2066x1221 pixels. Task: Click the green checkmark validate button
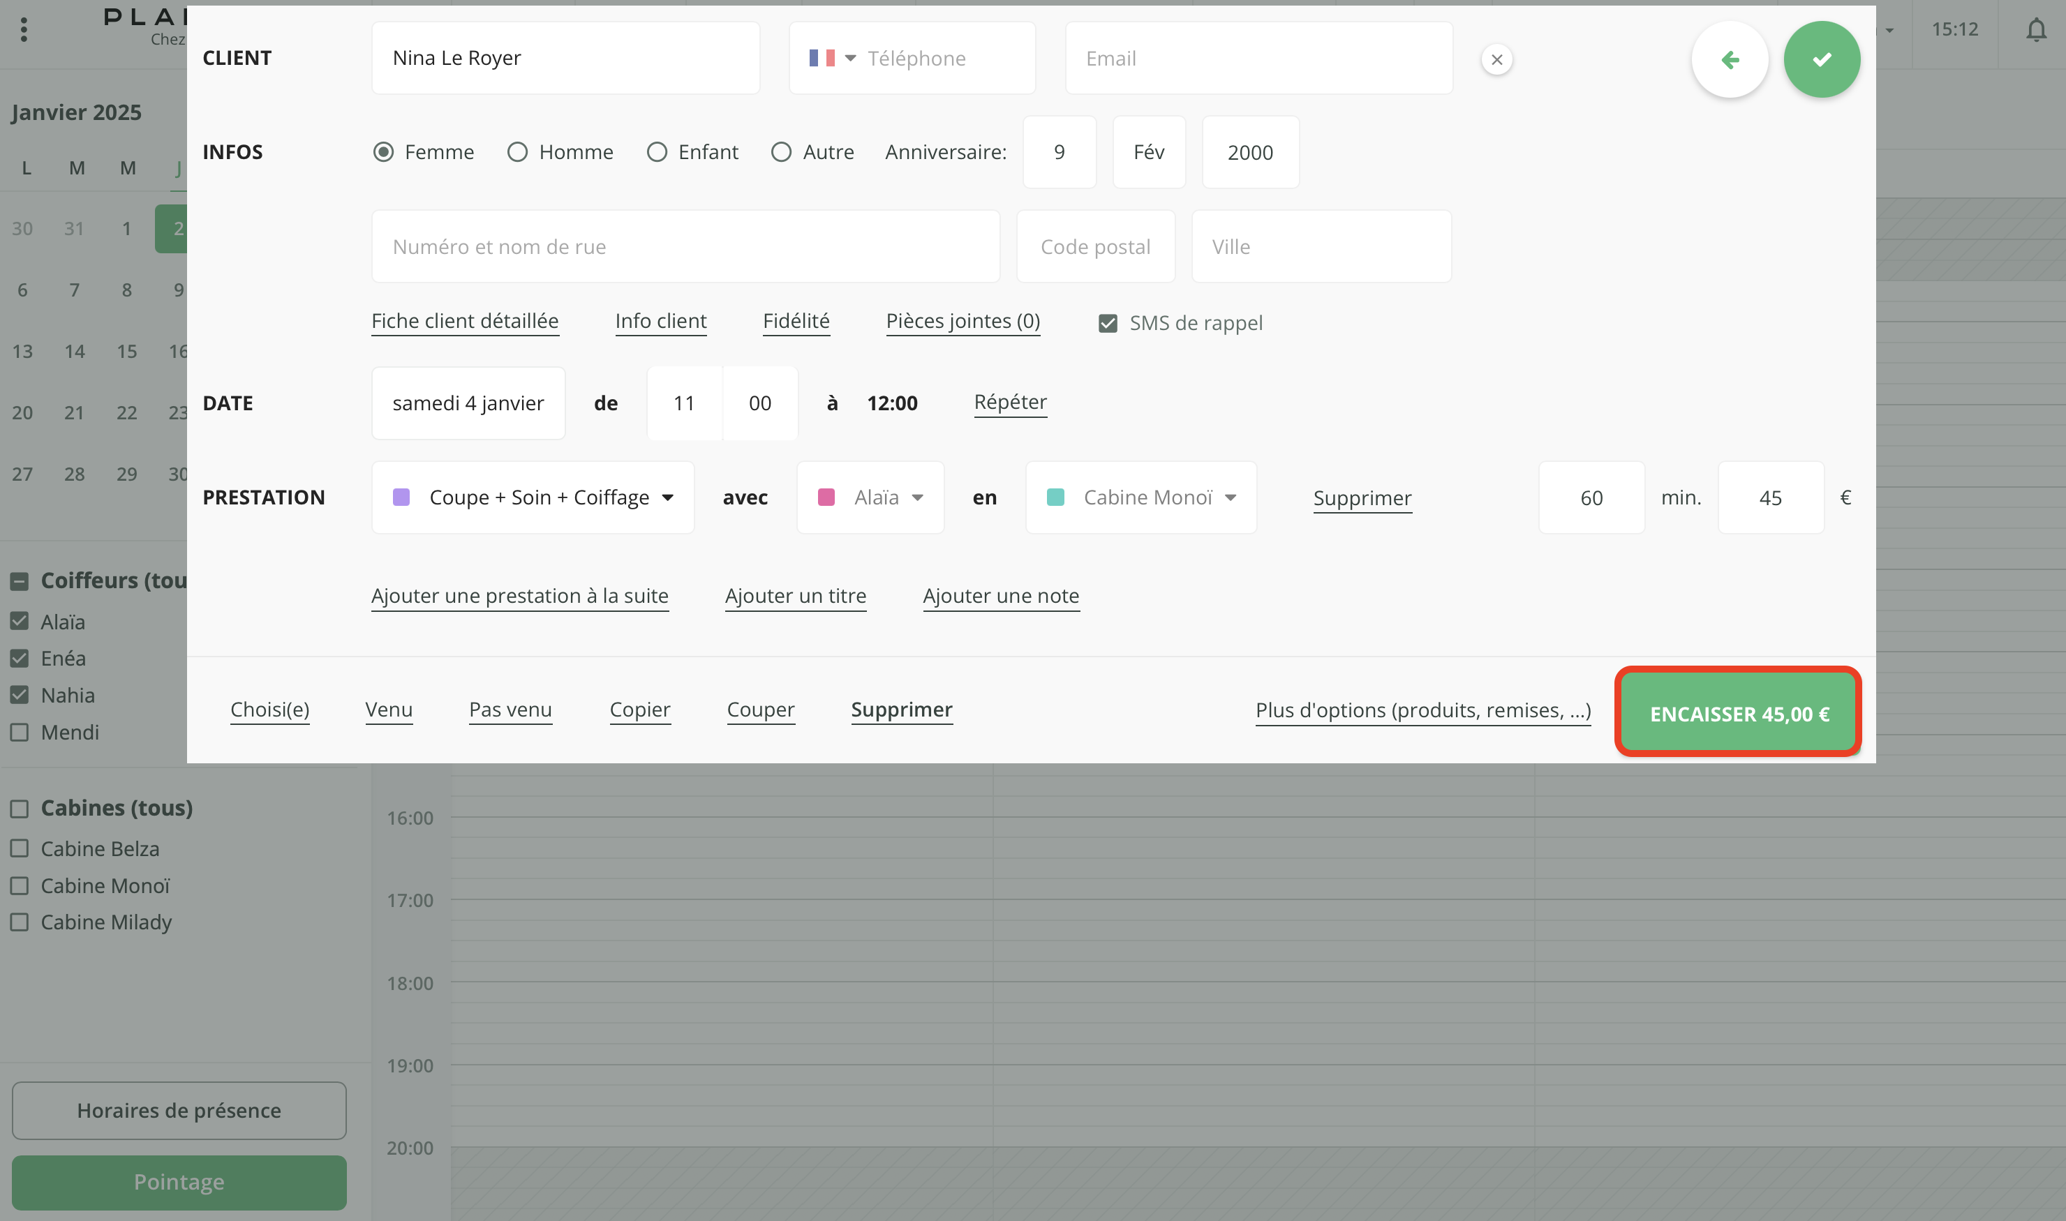pos(1821,59)
